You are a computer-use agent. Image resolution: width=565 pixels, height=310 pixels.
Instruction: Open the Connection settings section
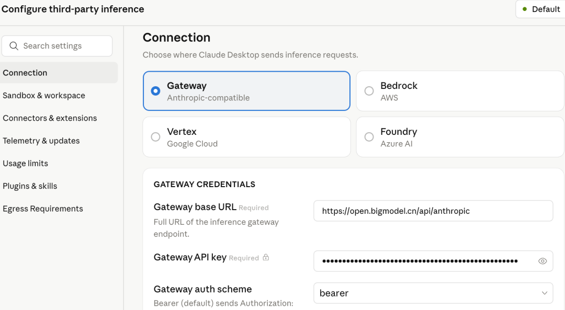tap(25, 73)
